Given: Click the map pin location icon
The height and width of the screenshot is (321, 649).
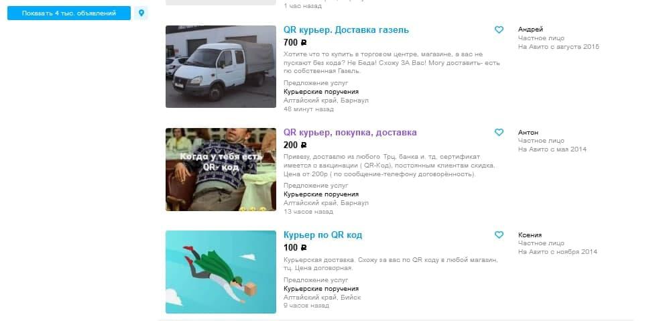Looking at the screenshot, I should pos(141,13).
